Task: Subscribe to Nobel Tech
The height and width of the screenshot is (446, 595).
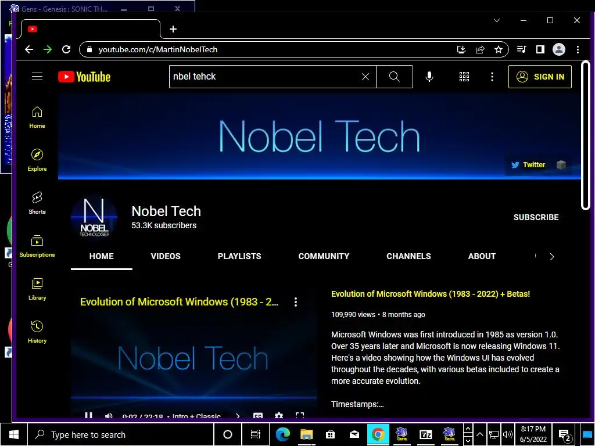Action: point(536,217)
